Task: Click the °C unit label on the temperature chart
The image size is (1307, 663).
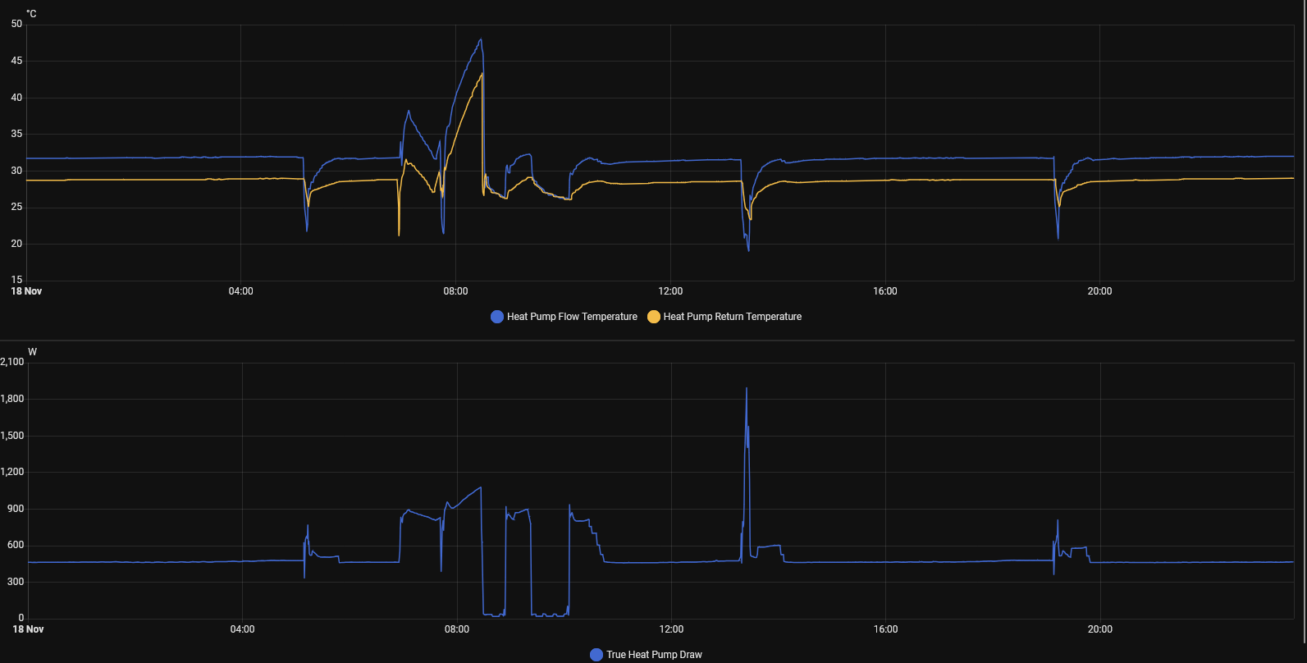Action: point(31,14)
